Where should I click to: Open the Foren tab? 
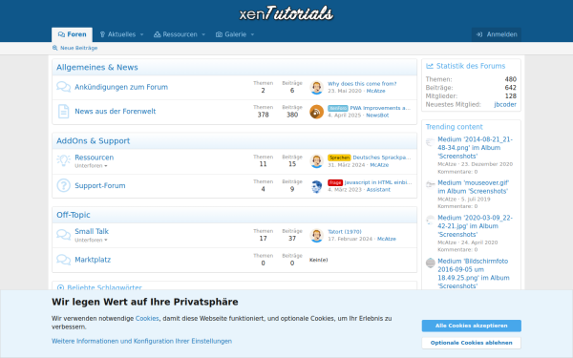(x=72, y=34)
